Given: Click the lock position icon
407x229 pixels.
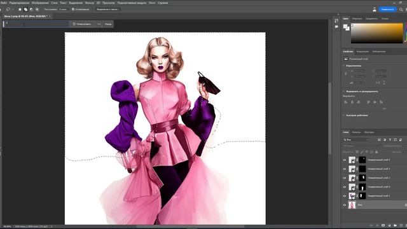Looking at the screenshot, I should pos(366,152).
